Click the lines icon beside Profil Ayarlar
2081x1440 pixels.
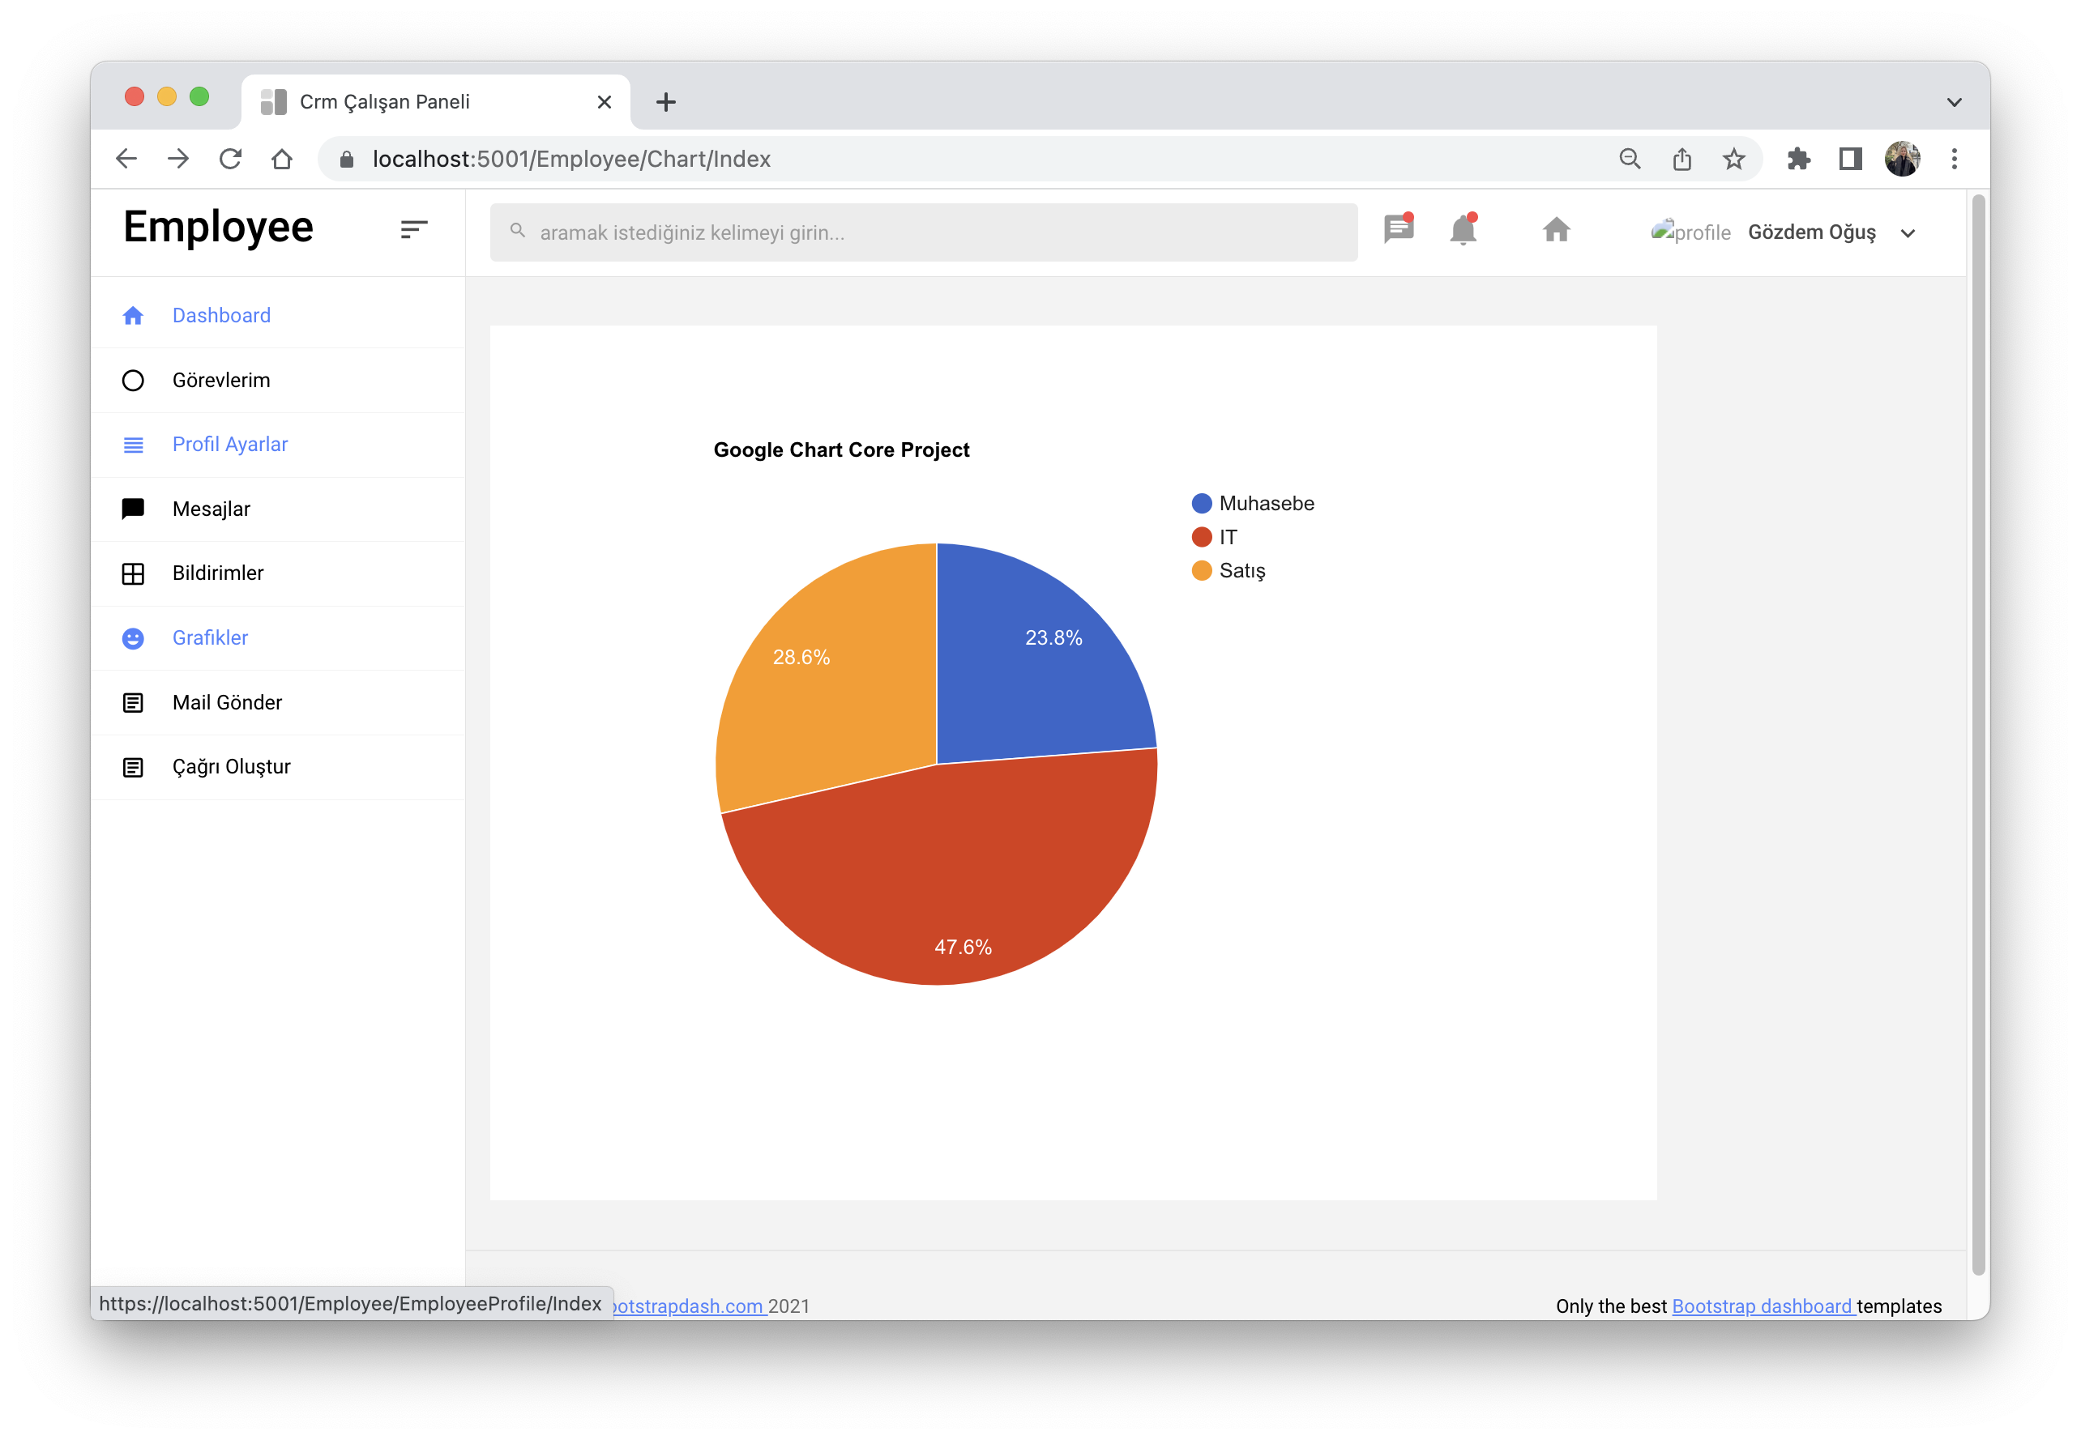133,445
